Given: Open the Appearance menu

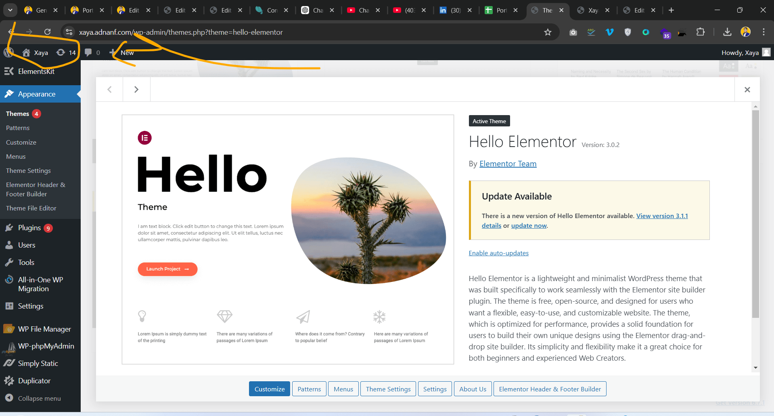Looking at the screenshot, I should pos(40,94).
